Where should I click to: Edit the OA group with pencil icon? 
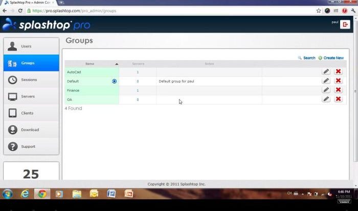326,99
